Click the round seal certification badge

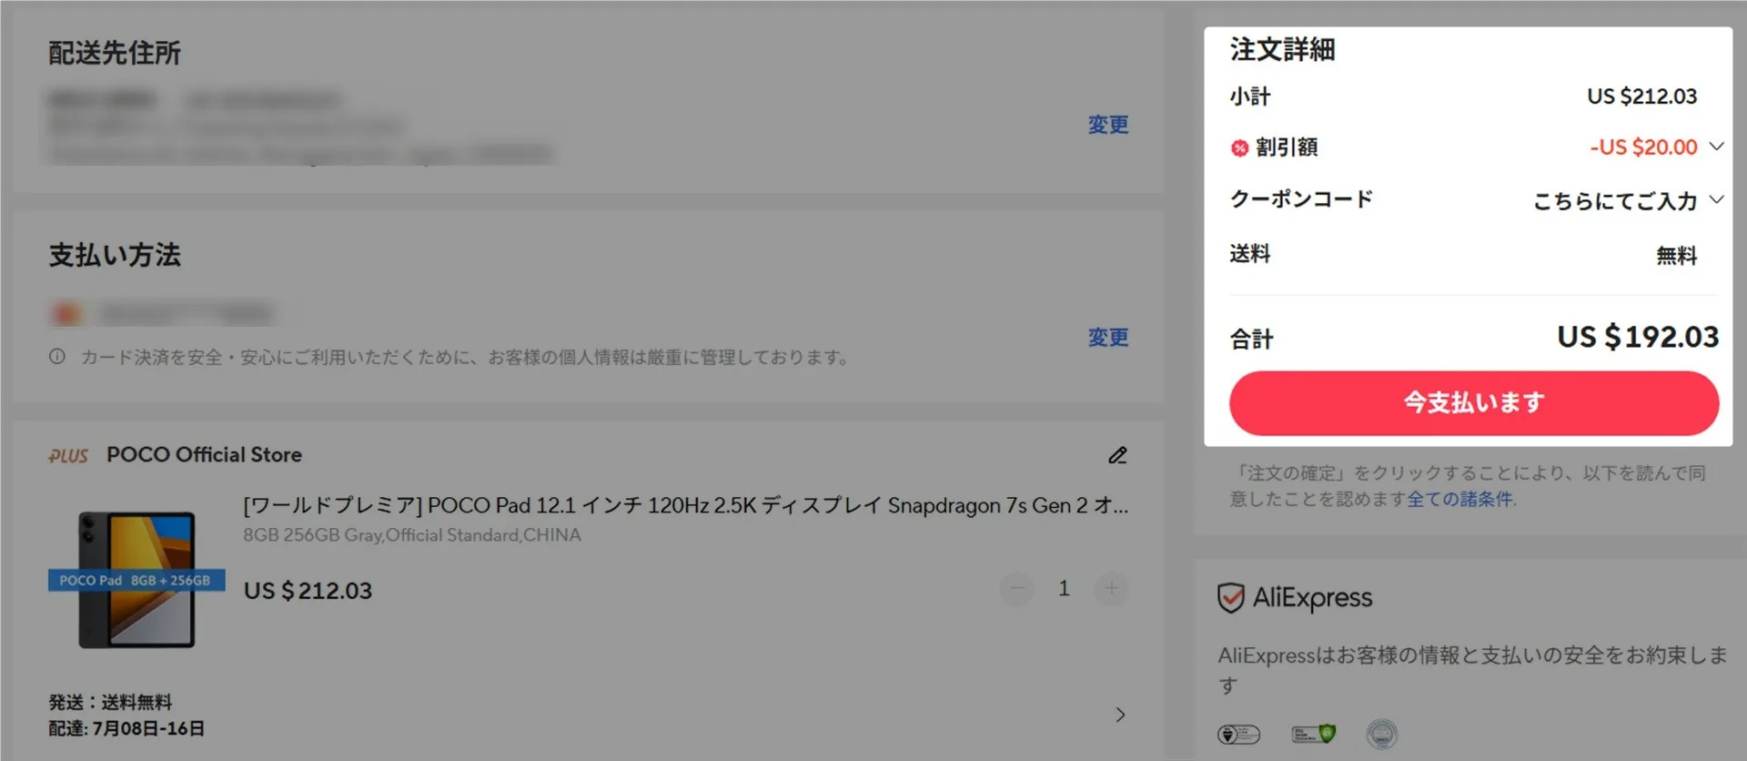coord(1381,734)
